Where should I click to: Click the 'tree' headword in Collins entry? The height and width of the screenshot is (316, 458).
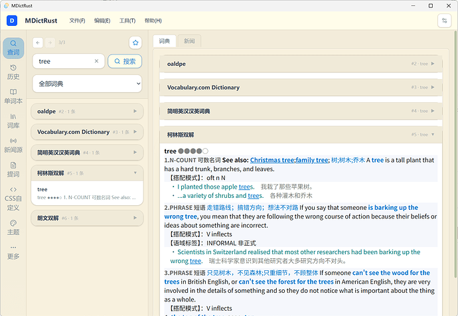point(170,151)
